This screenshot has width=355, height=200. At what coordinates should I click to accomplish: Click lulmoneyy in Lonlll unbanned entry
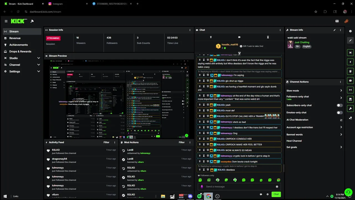(145, 153)
